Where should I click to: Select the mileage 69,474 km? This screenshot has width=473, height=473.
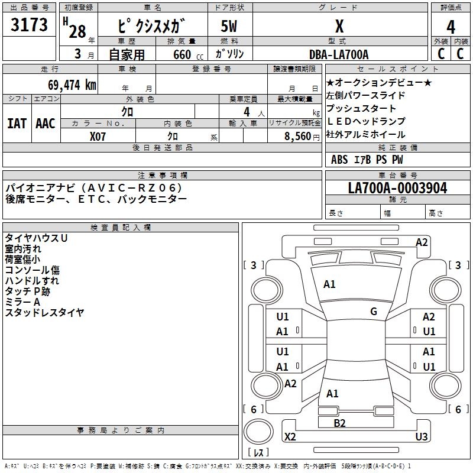72,85
